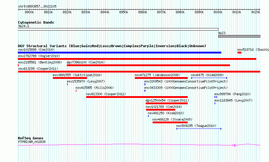Viewport: 269px width, 162px height.
Task: Click nsv613300 (Cooper2011) label
Action: pyautogui.click(x=106, y=94)
